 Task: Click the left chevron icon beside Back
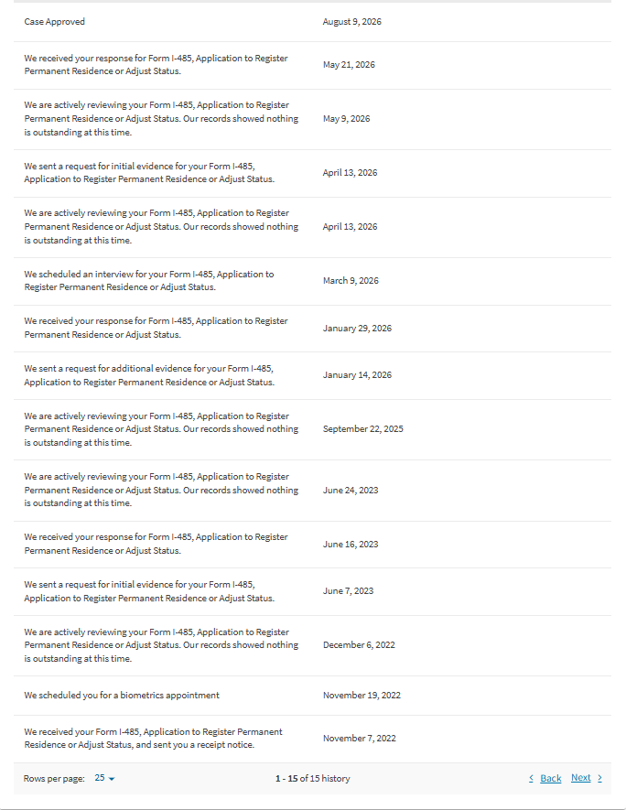531,778
